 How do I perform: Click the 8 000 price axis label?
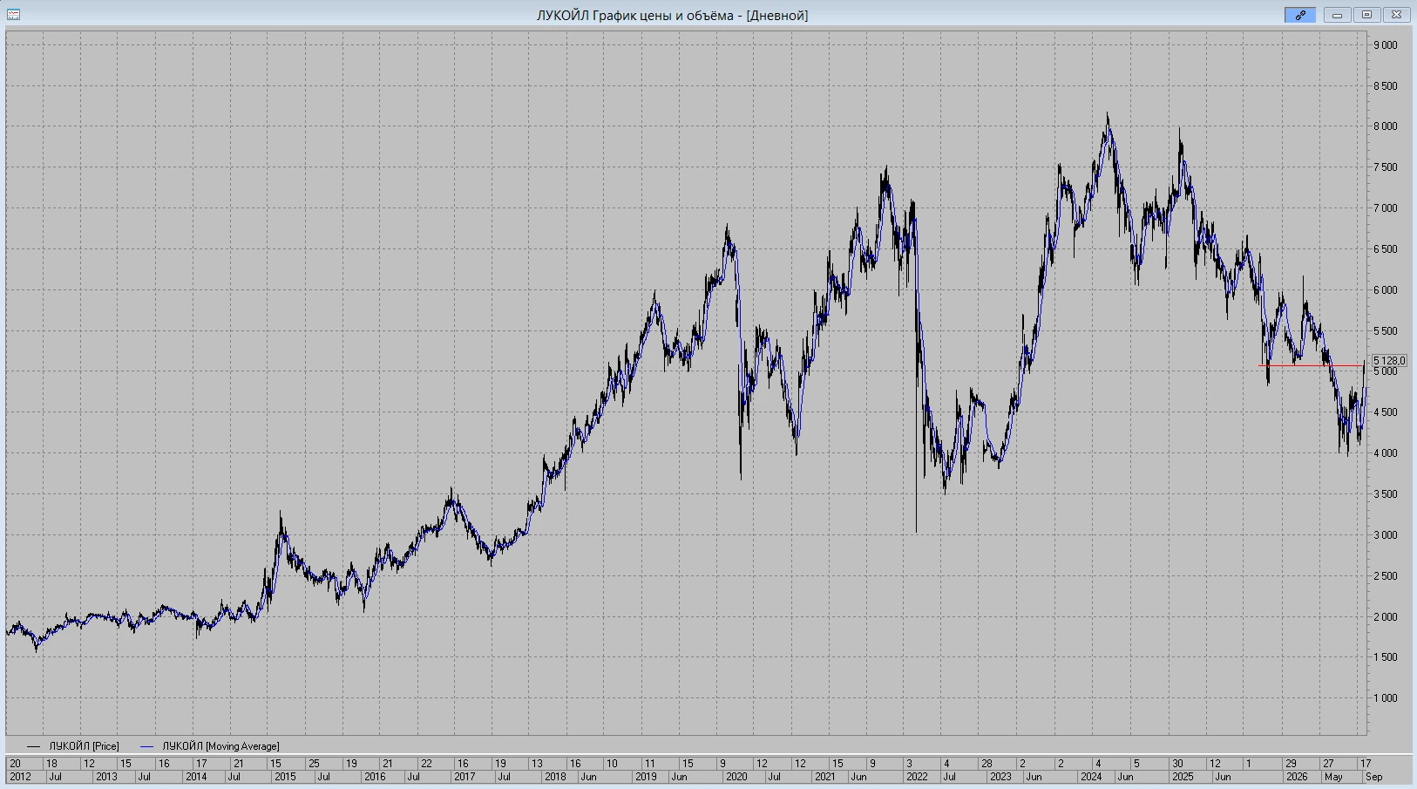tap(1386, 126)
